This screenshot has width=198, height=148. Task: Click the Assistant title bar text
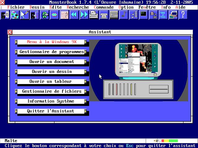(x=100, y=32)
